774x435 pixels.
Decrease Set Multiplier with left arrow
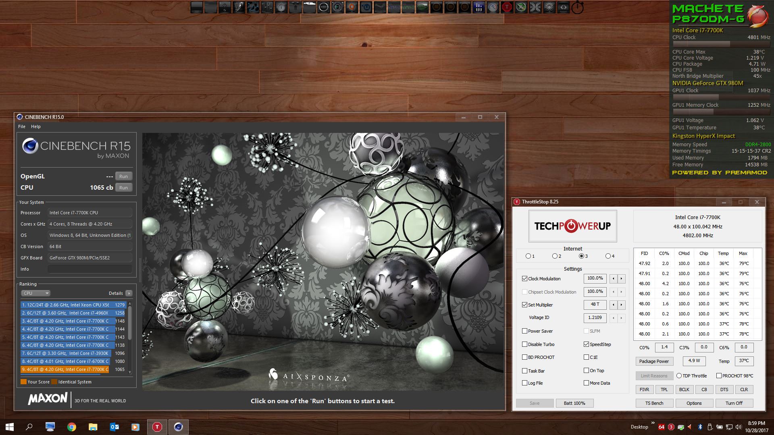click(x=614, y=305)
